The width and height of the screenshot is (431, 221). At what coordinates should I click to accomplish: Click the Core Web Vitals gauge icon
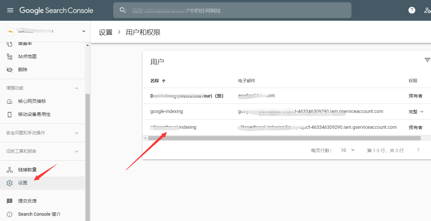pos(10,101)
